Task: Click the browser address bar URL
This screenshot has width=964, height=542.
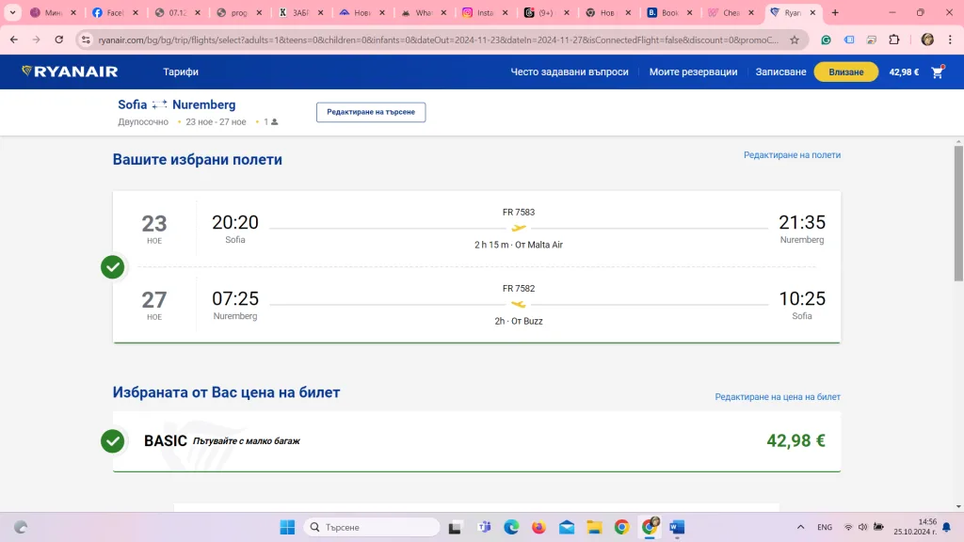Action: pos(438,40)
